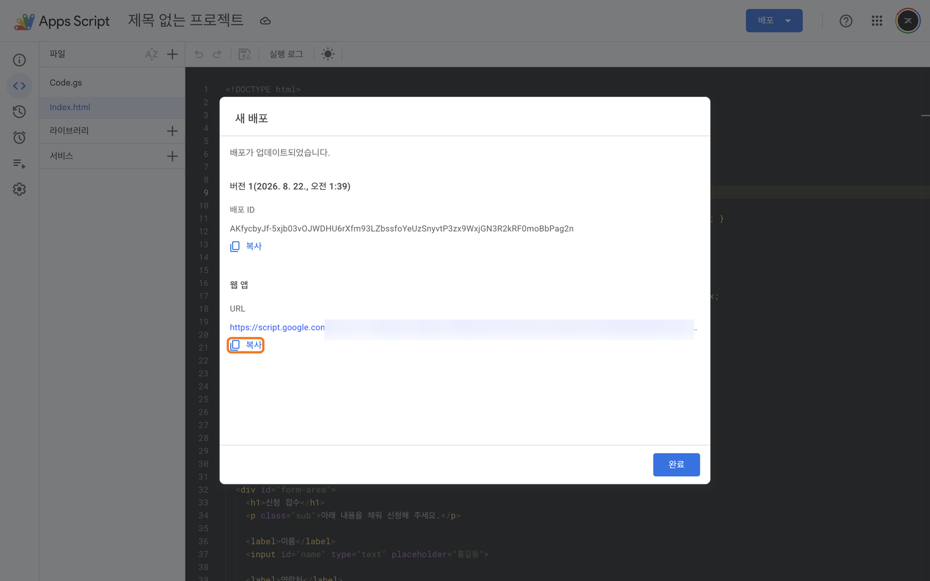Viewport: 930px width, 581px height.
Task: Select the Code.gs file
Action: click(x=112, y=83)
